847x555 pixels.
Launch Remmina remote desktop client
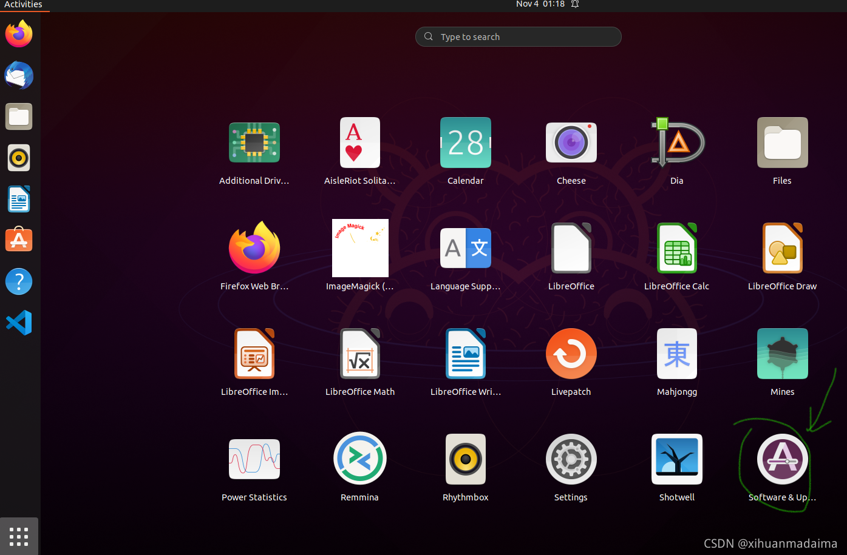[360, 459]
